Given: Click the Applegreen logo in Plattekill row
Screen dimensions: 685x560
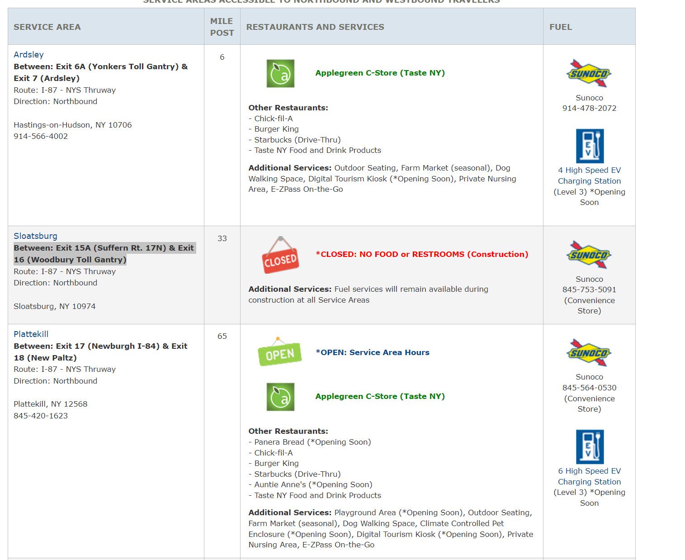Looking at the screenshot, I should [x=280, y=397].
